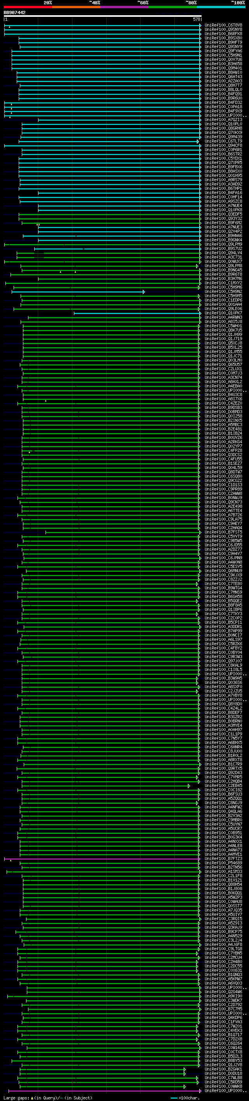249x1101 pixels.
Task: Open hit UniRef100_Q9SNY8
Action: click(x=223, y=30)
